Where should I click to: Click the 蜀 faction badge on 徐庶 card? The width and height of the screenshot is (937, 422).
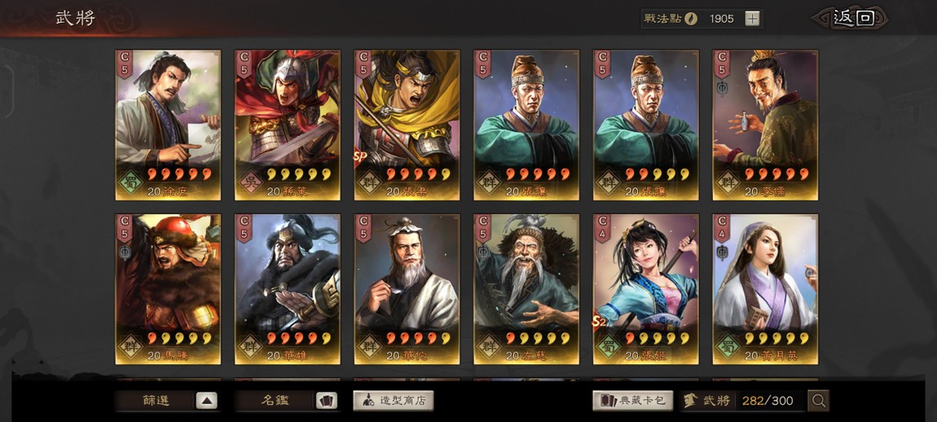[131, 181]
